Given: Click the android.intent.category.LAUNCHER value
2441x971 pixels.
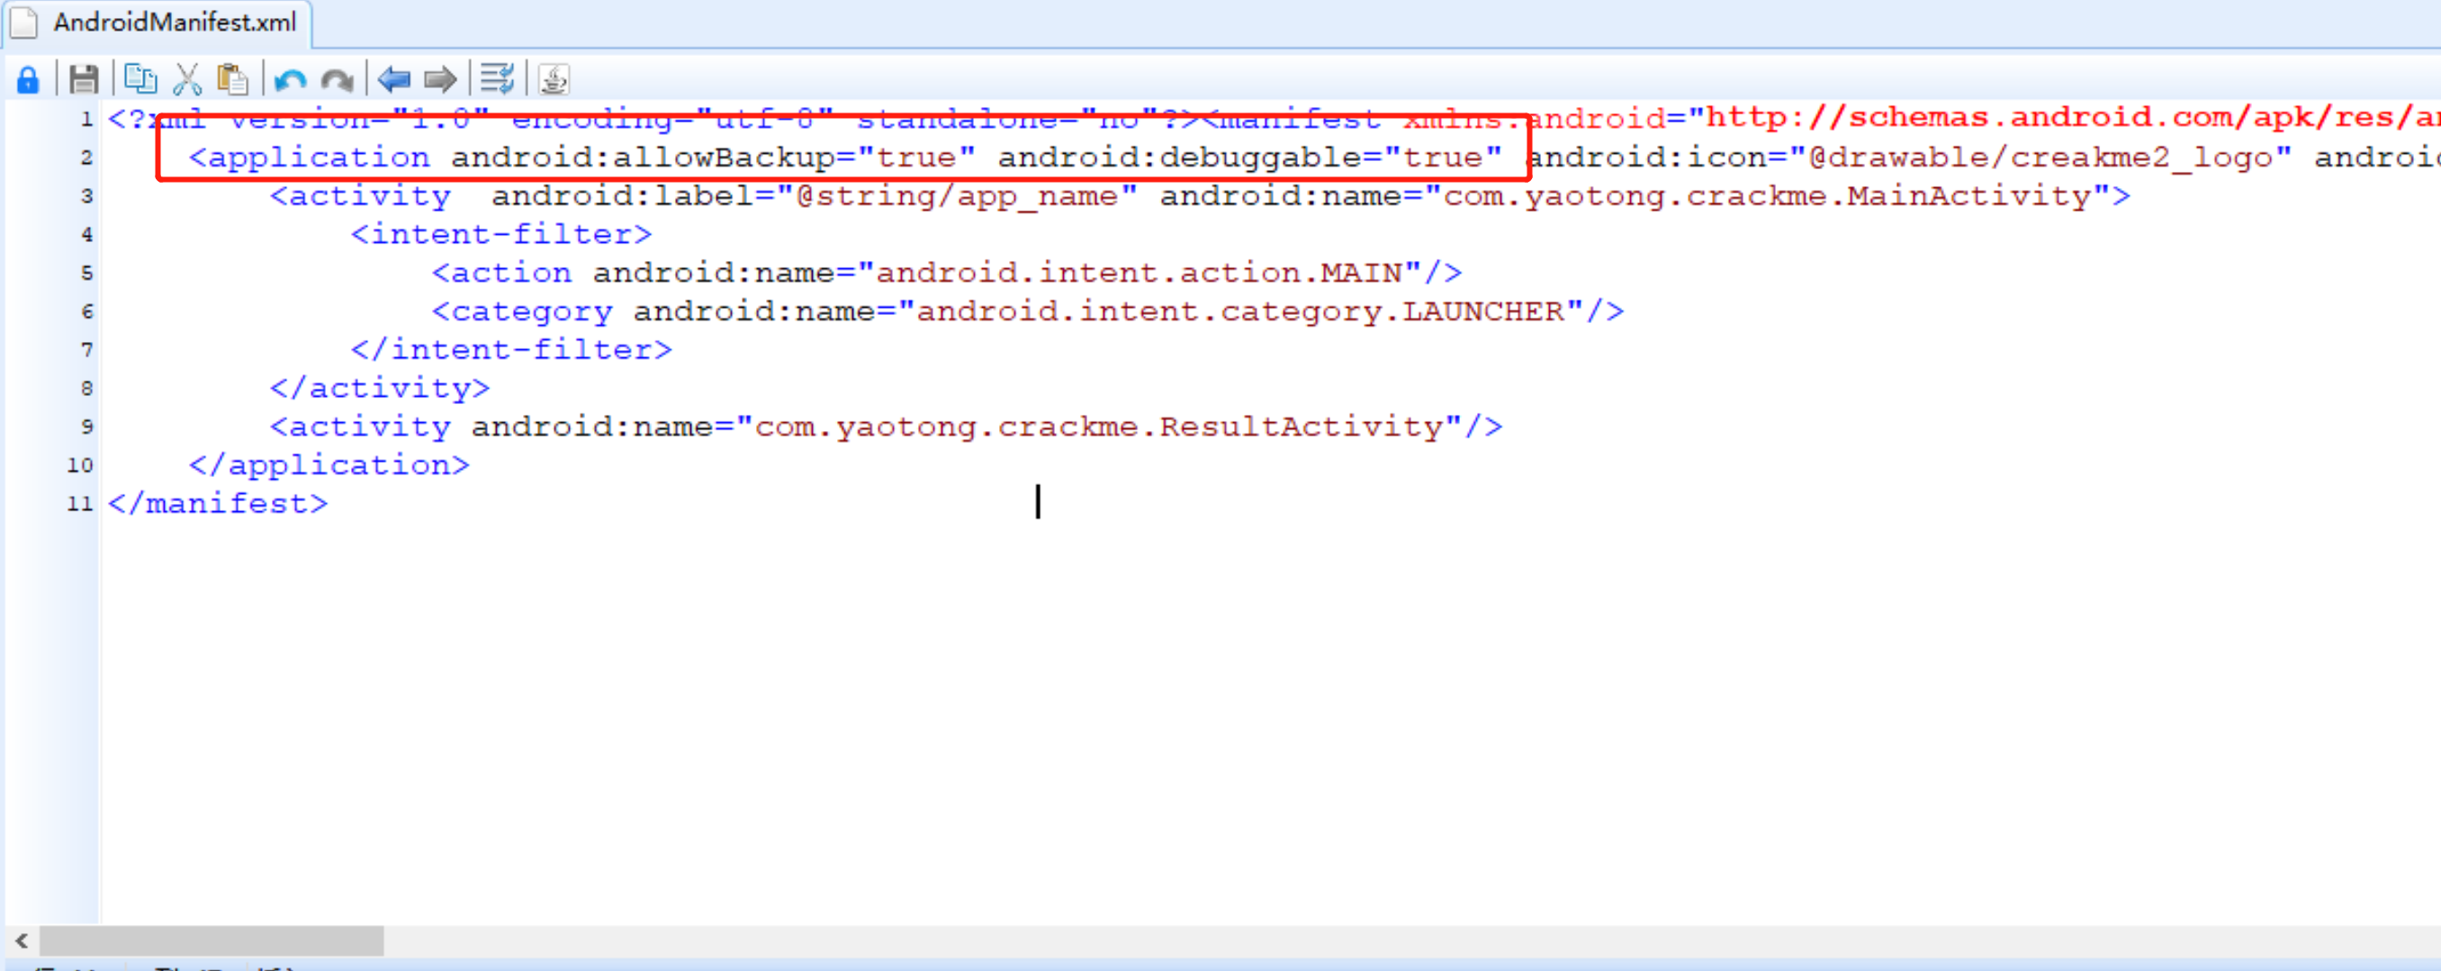Looking at the screenshot, I should [x=1240, y=311].
